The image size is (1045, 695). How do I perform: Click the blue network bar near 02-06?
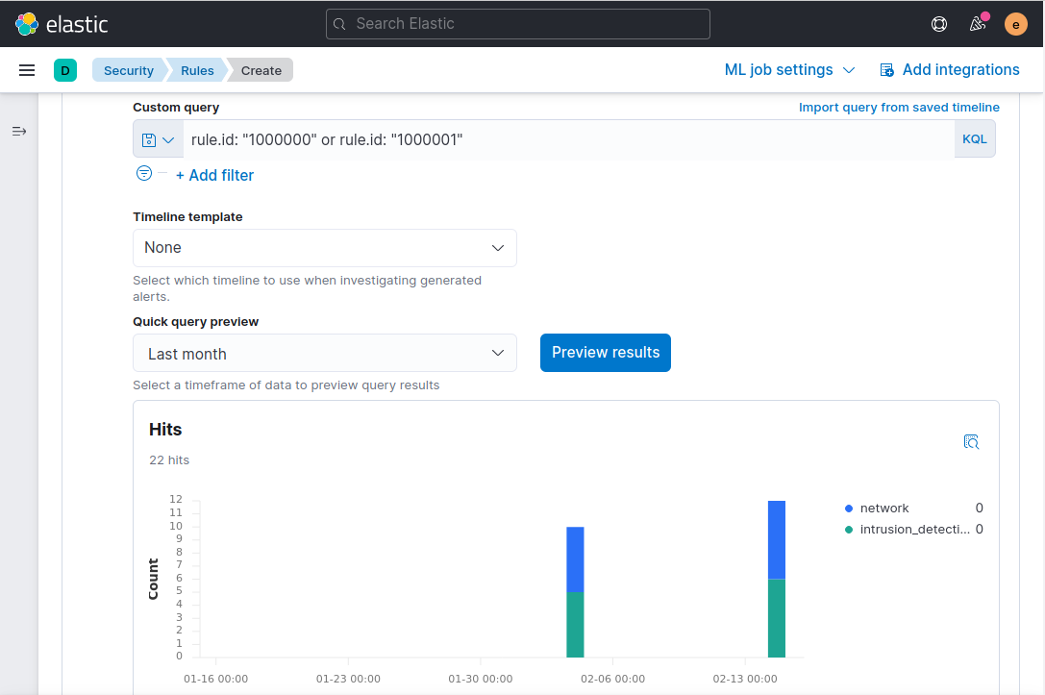(575, 559)
